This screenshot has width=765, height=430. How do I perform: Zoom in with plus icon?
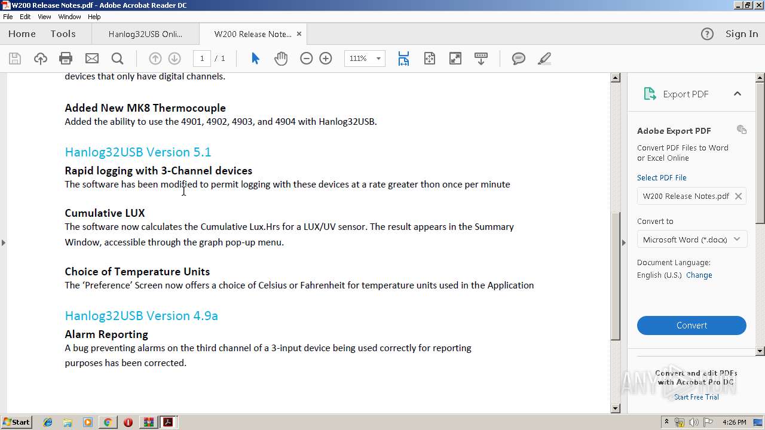[x=326, y=59]
